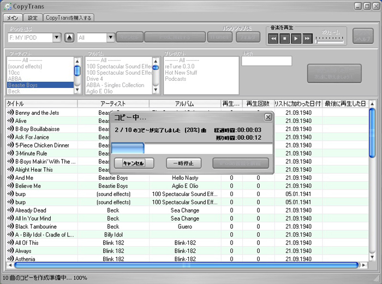The image size is (382, 284).
Task: Click speaker icon beside Black Tambourine
Action: coord(10,226)
